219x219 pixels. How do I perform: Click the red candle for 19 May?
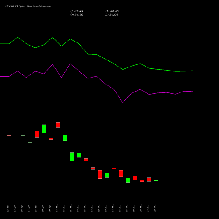135,178
